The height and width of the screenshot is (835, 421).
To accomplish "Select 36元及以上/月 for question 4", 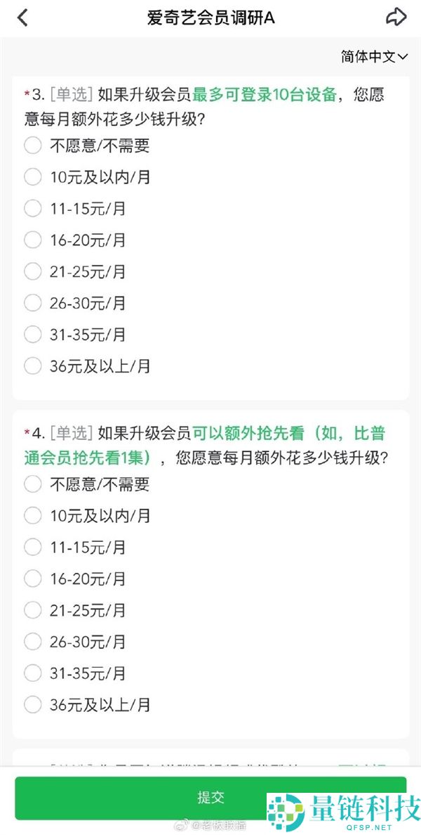I will [32, 704].
